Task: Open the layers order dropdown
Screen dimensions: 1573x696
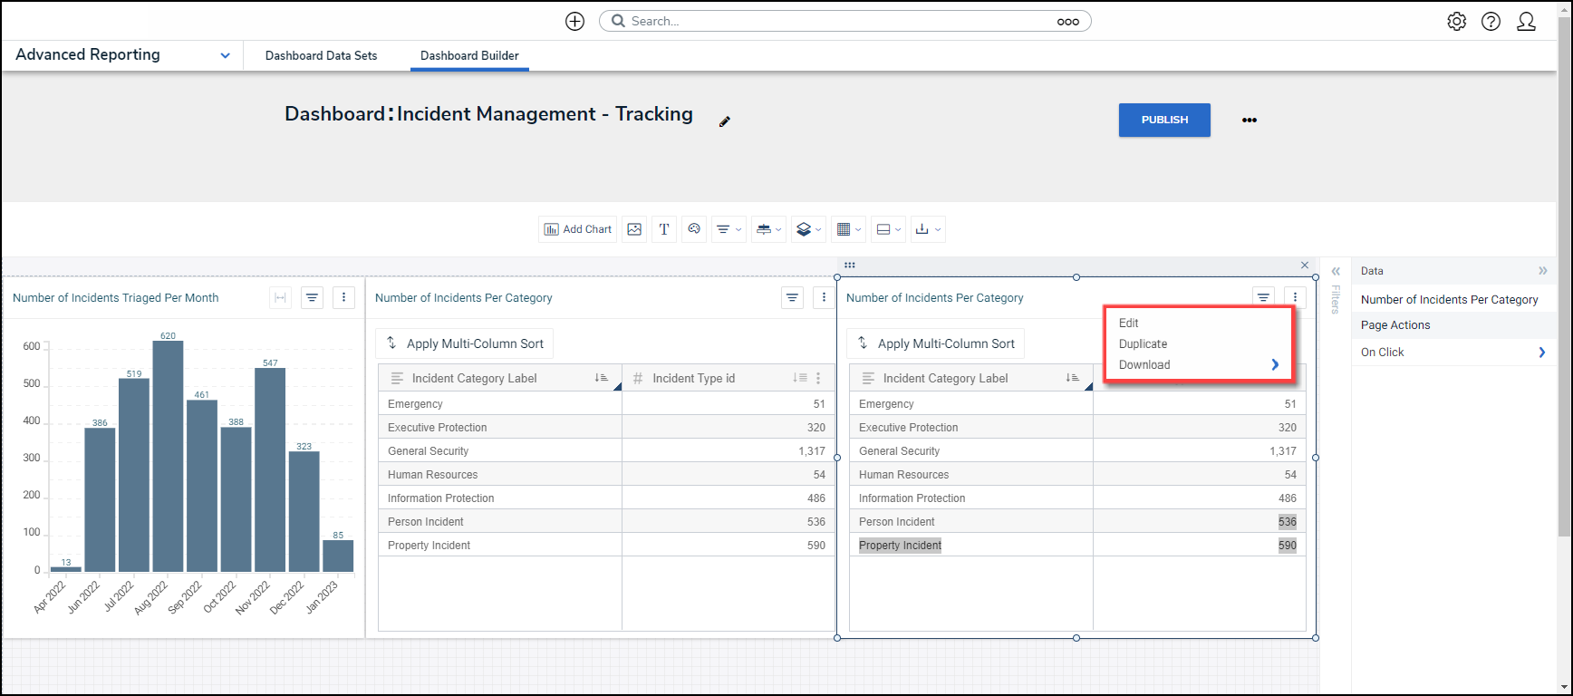Action: pos(808,229)
